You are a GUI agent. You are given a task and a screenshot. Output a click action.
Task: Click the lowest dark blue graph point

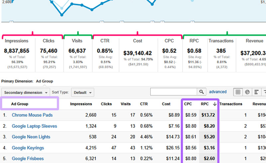point(62,15)
